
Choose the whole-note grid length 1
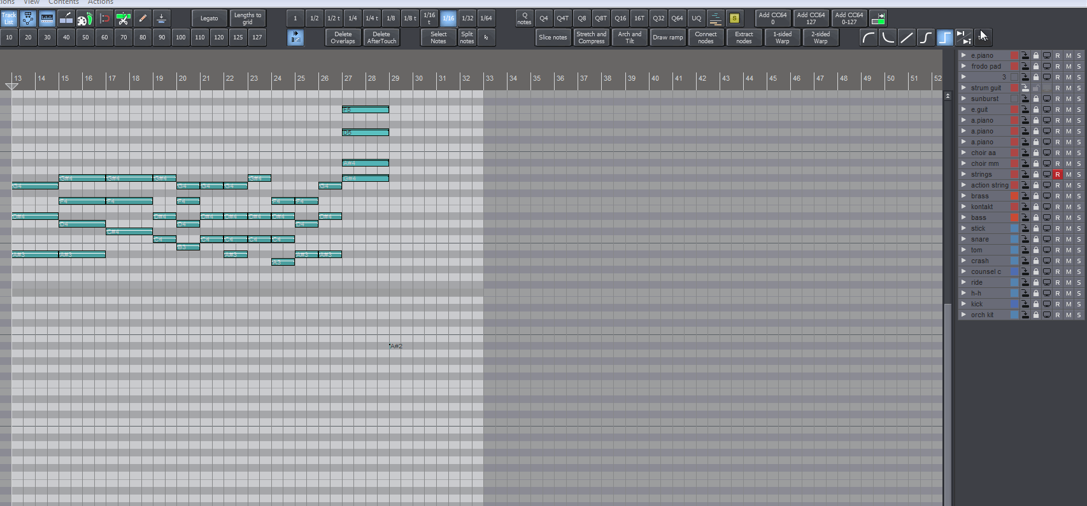pos(295,18)
